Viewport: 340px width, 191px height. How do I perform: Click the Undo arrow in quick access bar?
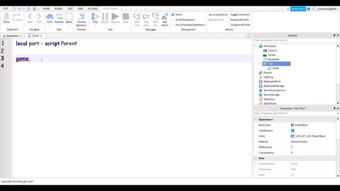tap(19, 9)
